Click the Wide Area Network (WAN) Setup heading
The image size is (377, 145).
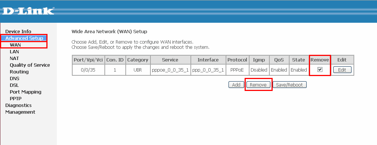pos(109,31)
